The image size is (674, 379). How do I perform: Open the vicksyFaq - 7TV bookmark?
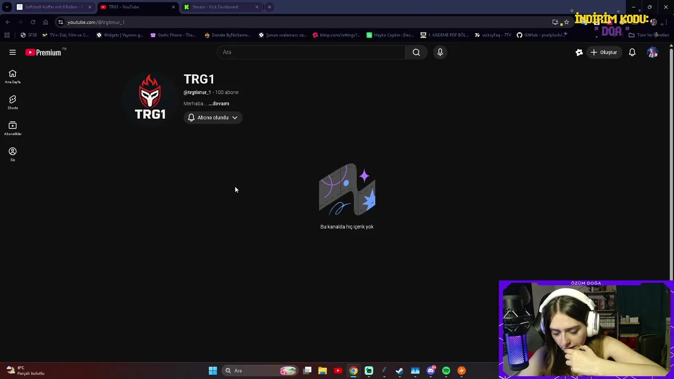493,35
